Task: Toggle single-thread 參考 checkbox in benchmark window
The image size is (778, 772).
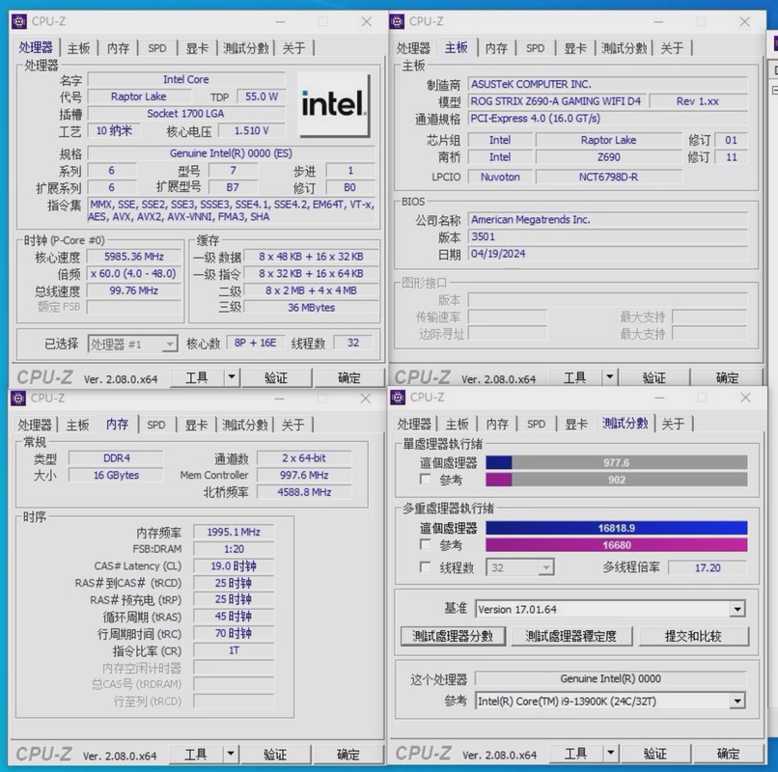Action: pyautogui.click(x=425, y=480)
